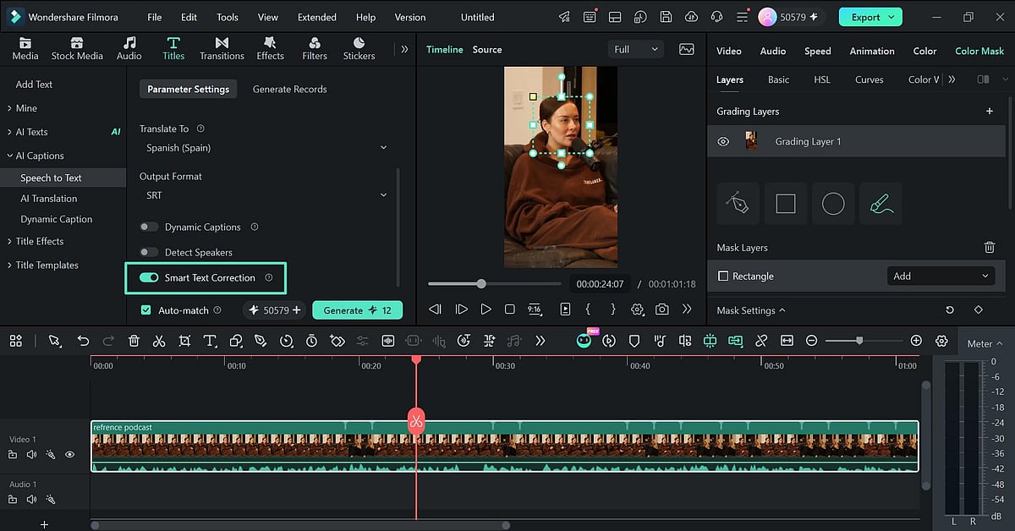The width and height of the screenshot is (1015, 531).
Task: Select the rectangle mask shape
Action: (786, 204)
